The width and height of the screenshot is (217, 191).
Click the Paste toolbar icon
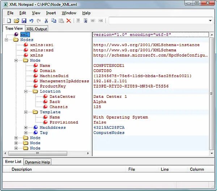(61, 21)
